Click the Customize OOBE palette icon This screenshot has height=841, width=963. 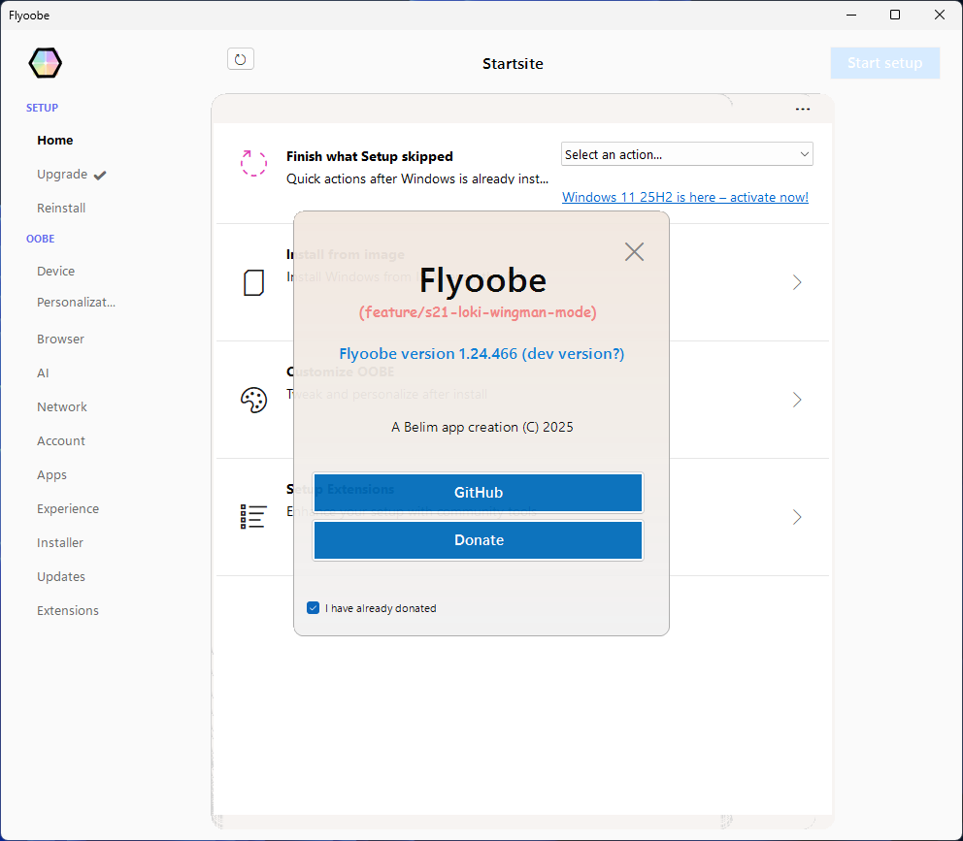[253, 400]
